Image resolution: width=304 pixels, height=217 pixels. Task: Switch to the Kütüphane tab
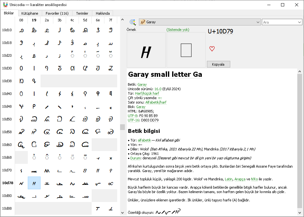tap(30, 13)
